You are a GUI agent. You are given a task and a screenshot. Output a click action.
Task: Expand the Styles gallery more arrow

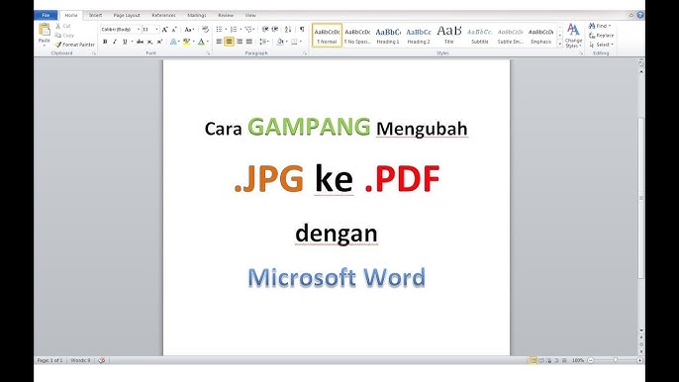(x=559, y=44)
